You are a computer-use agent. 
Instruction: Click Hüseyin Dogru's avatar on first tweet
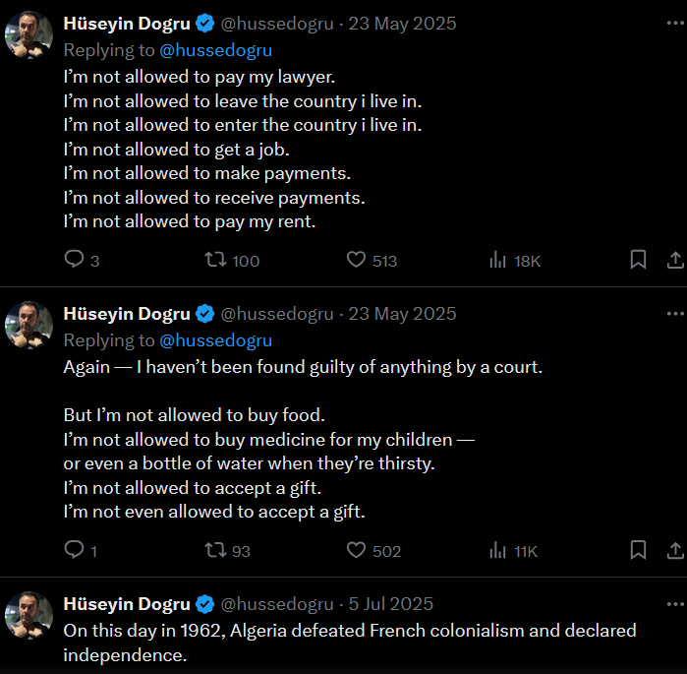pos(29,35)
